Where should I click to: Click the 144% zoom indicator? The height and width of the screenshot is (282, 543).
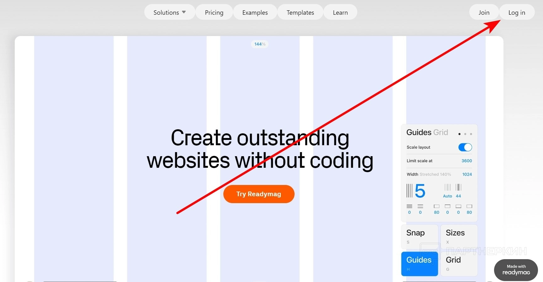click(260, 44)
